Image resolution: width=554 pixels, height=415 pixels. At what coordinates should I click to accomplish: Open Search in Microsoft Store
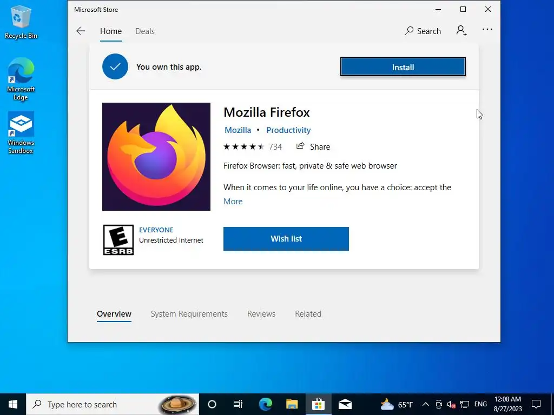(x=423, y=31)
